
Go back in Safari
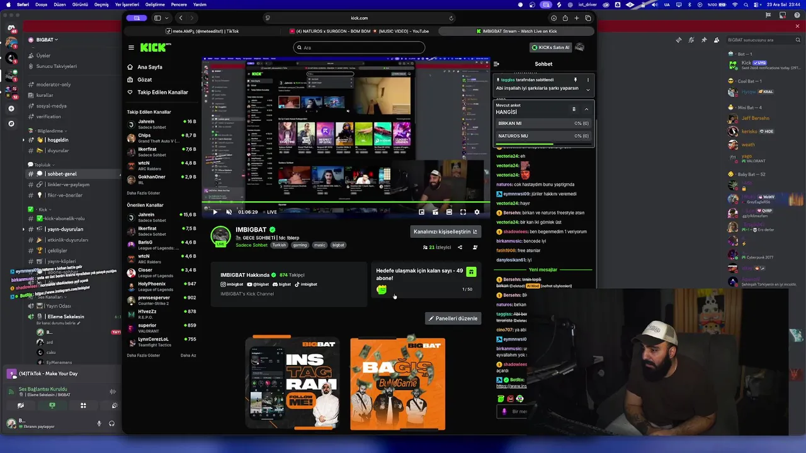point(181,18)
